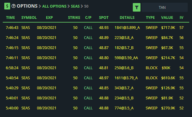Click the $67.3K value cell
The height and width of the screenshot is (117, 192).
(167, 48)
